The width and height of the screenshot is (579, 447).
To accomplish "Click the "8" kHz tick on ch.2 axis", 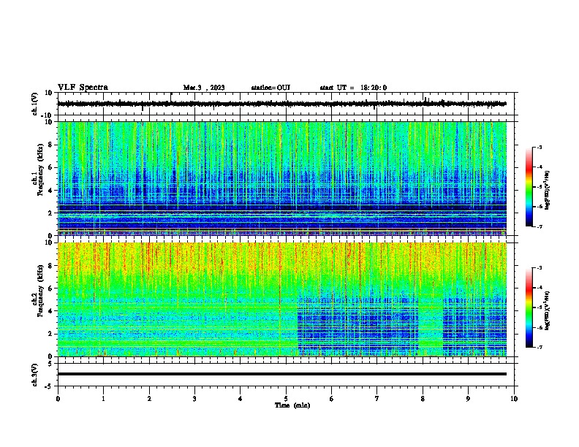I will 51,266.
